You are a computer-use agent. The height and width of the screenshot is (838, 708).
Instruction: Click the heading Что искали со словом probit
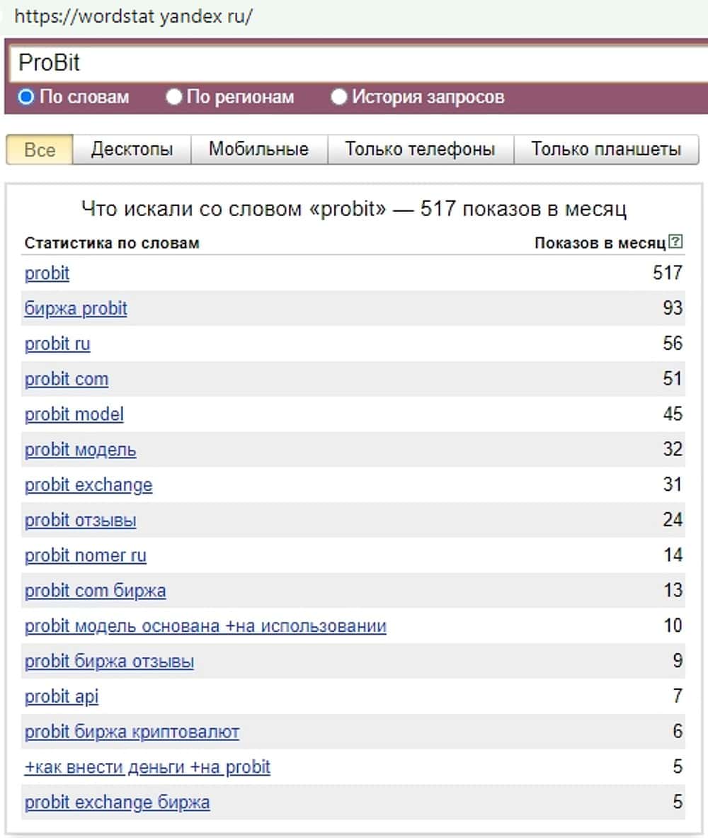tap(354, 209)
